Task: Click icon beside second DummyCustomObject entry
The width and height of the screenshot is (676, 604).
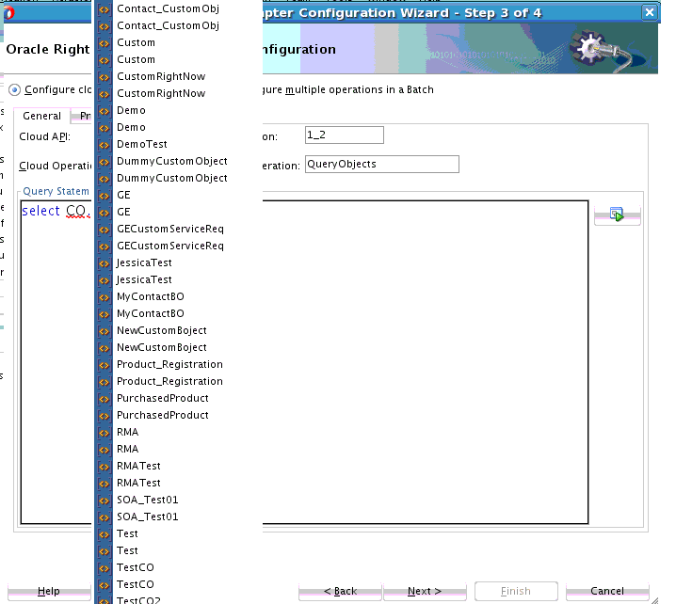Action: pyautogui.click(x=105, y=179)
